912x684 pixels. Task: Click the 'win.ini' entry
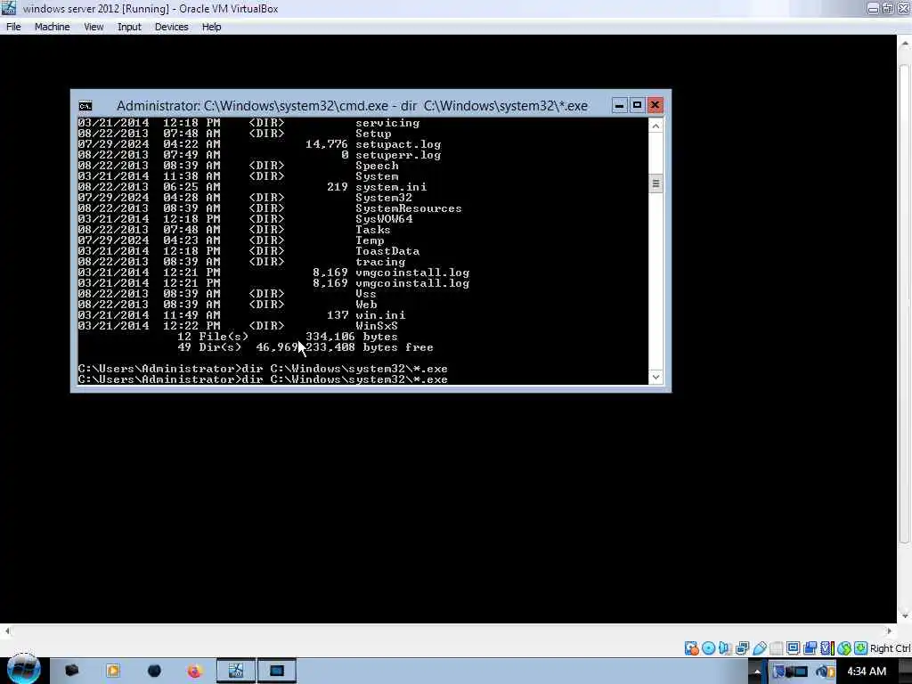(380, 314)
